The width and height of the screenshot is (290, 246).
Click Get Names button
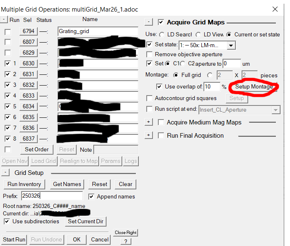pyautogui.click(x=67, y=184)
